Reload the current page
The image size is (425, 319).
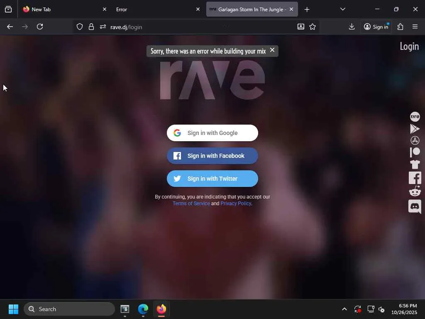click(x=40, y=27)
